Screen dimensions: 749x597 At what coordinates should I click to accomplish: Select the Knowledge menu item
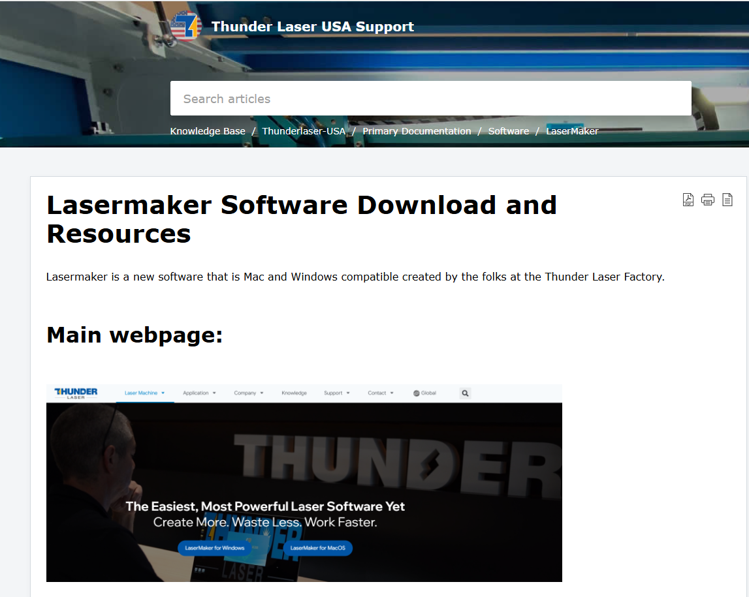[294, 393]
